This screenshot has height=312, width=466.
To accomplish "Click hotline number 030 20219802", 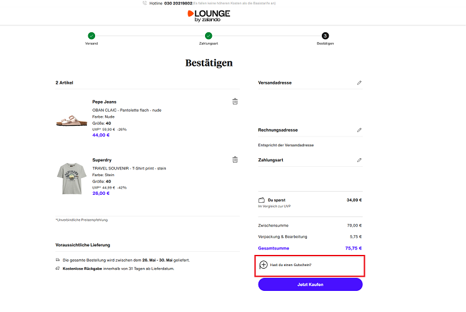I will (x=178, y=3).
